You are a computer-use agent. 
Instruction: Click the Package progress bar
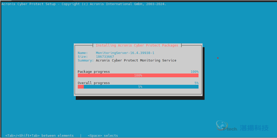tap(138, 75)
